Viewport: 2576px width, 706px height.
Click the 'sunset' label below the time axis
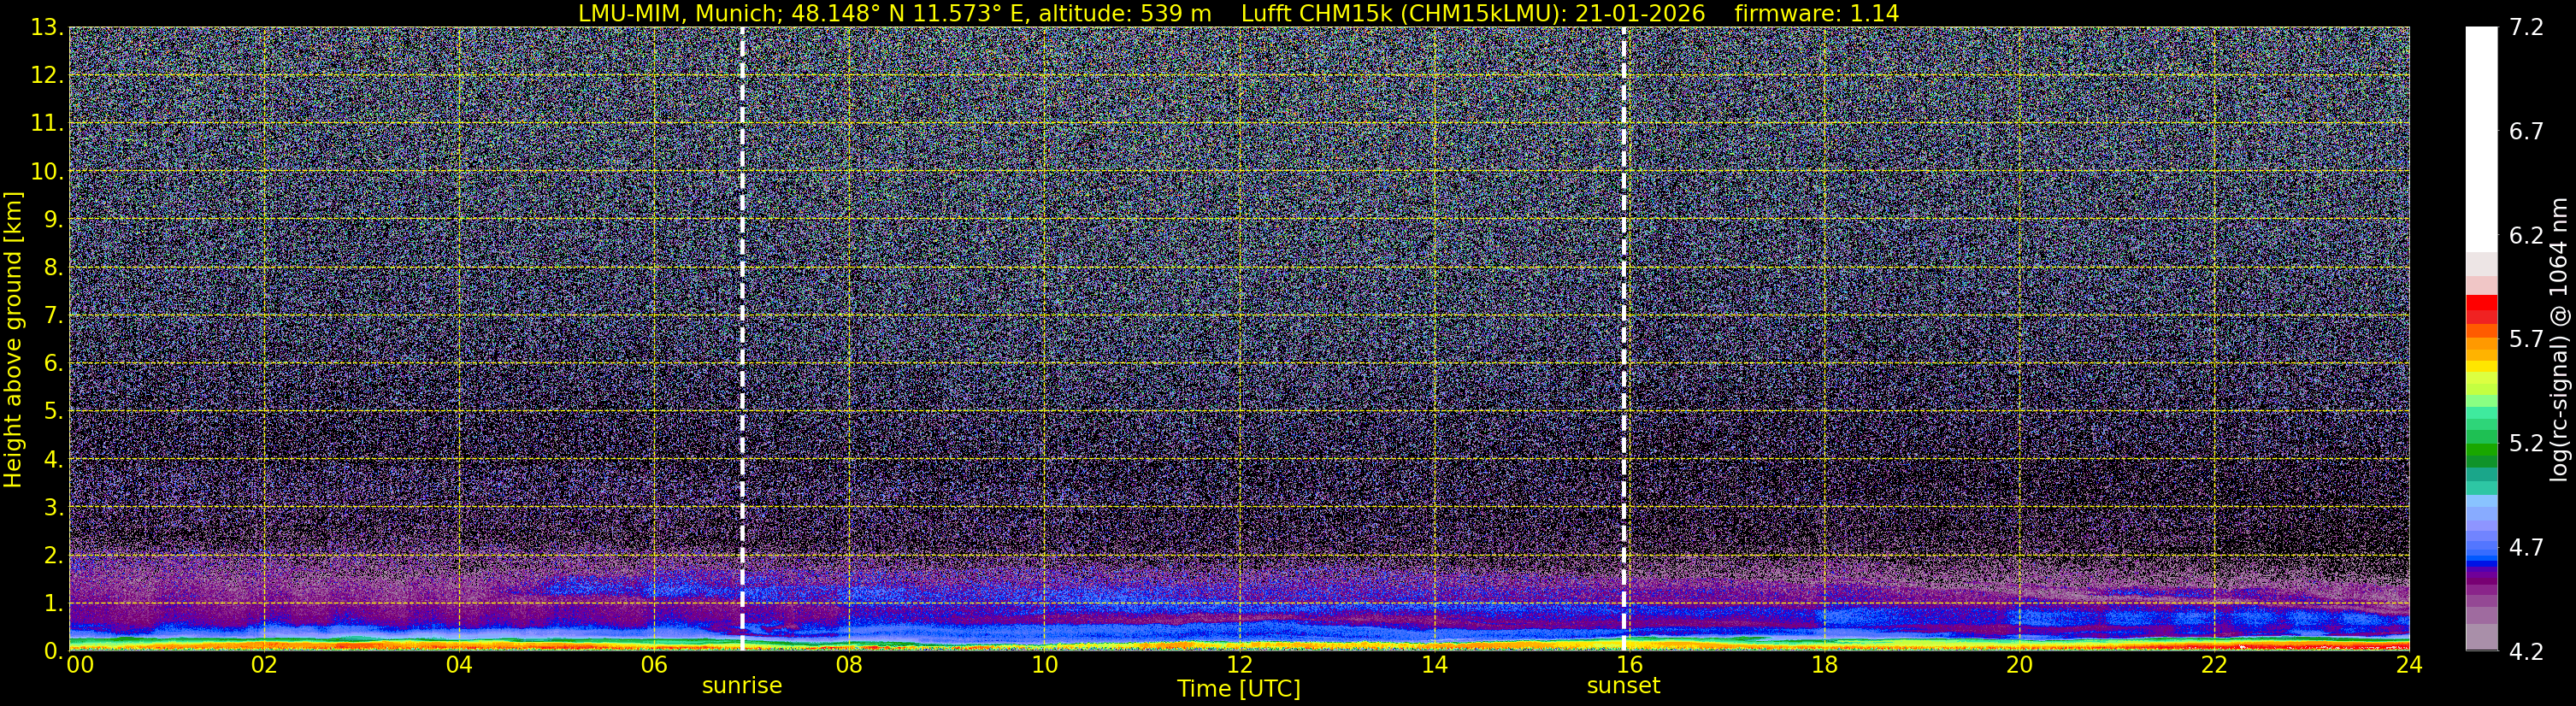coord(1623,686)
